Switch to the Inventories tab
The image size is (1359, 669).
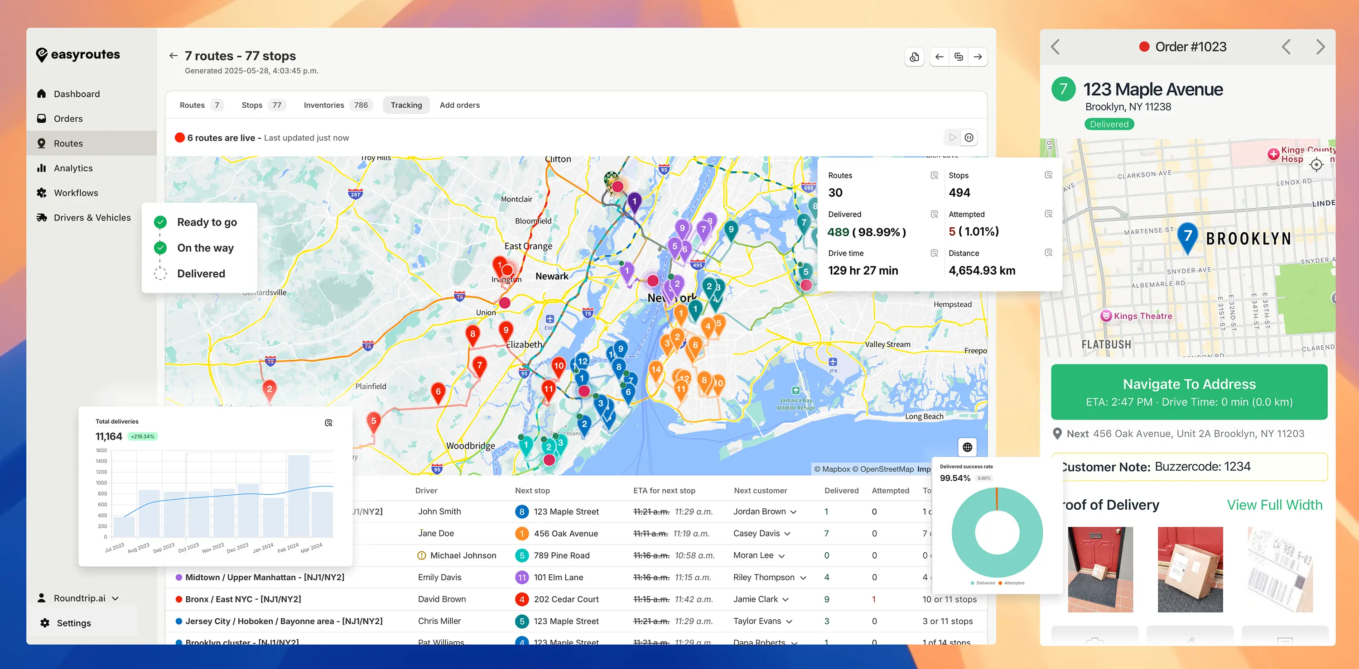click(323, 105)
